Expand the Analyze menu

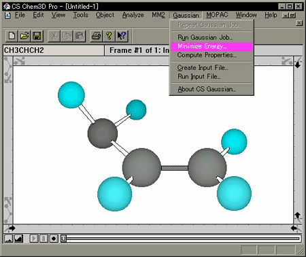coord(133,15)
